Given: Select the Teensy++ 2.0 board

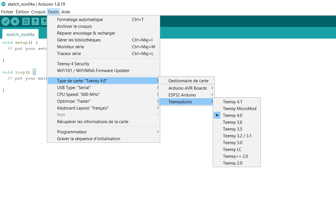Looking at the screenshot, I should (x=237, y=156).
